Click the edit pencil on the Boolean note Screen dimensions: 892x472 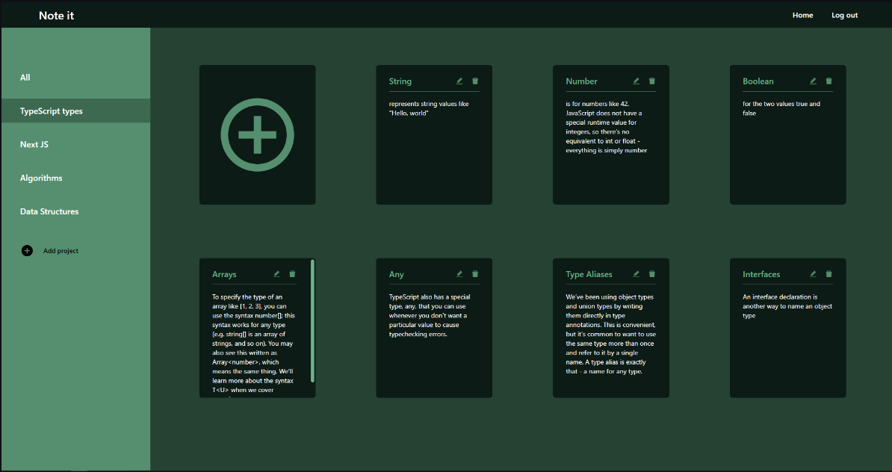[813, 81]
